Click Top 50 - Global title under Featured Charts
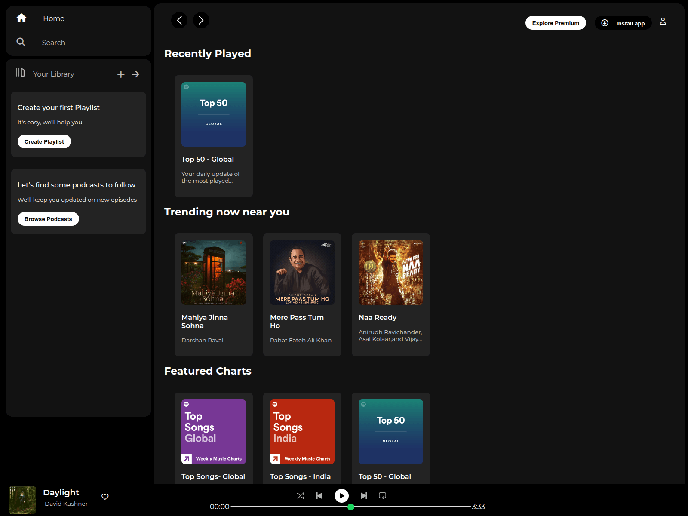 click(385, 476)
